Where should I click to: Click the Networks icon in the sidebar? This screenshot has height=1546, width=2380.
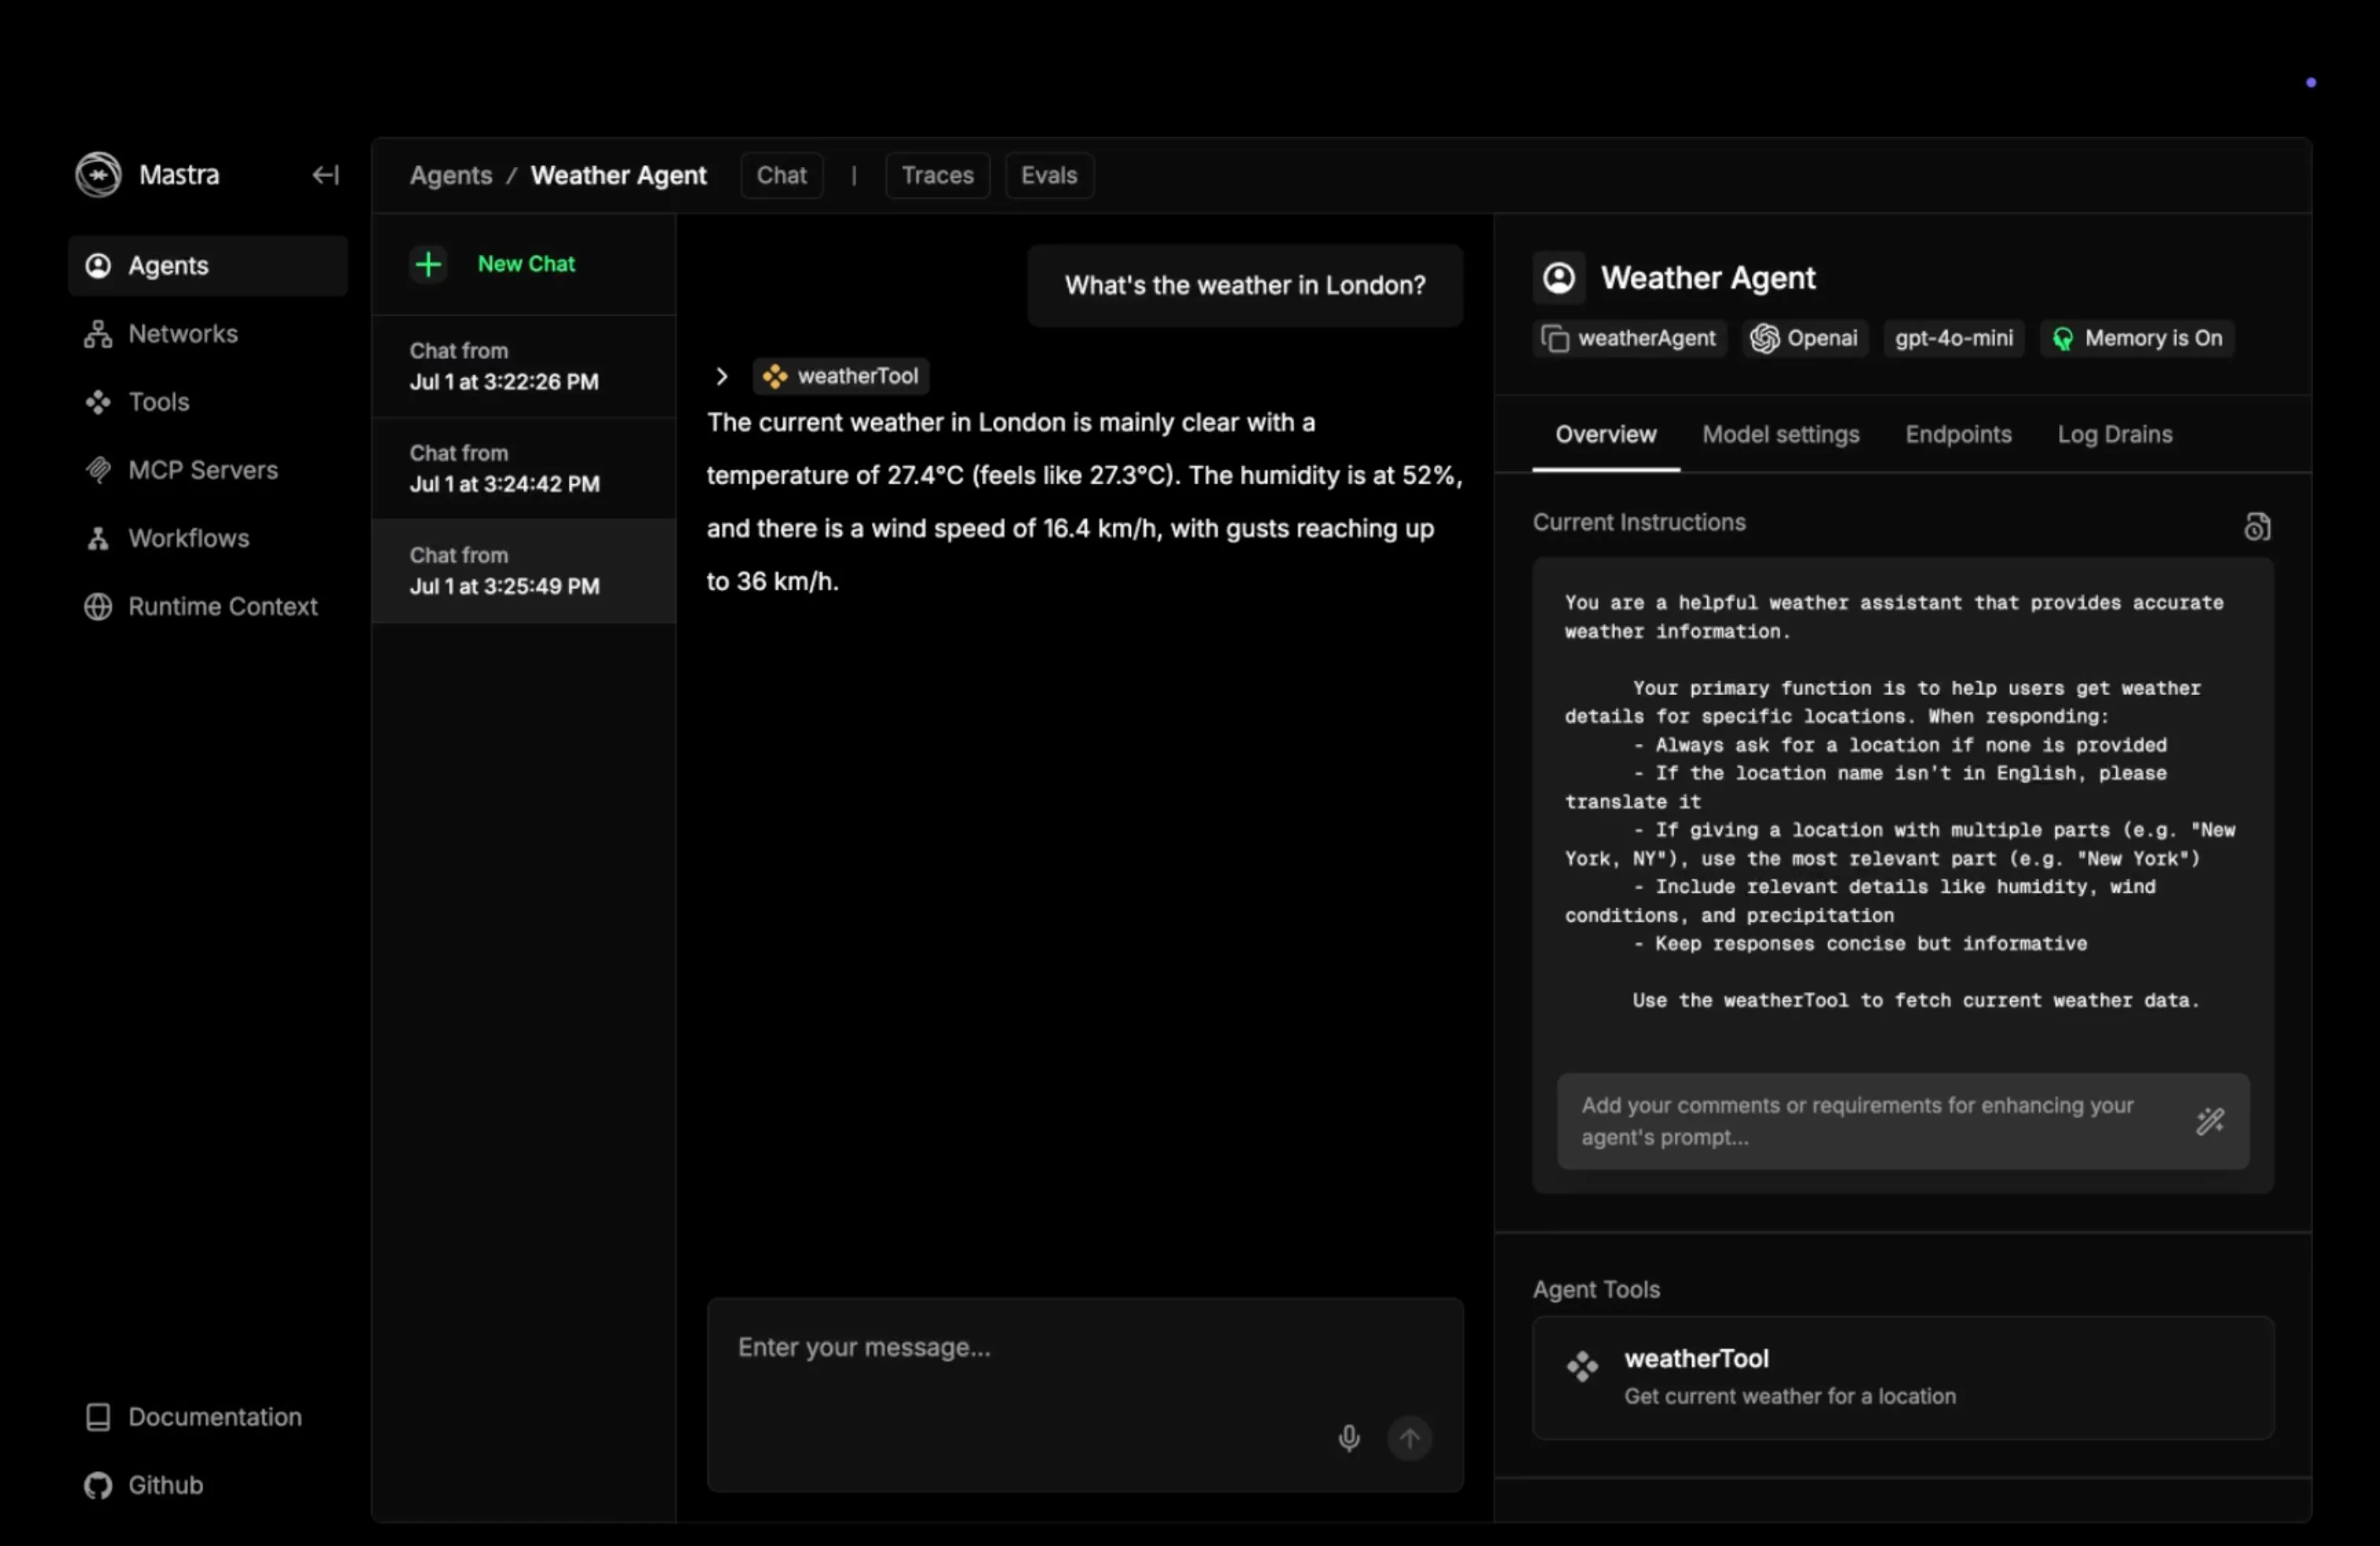tap(97, 333)
